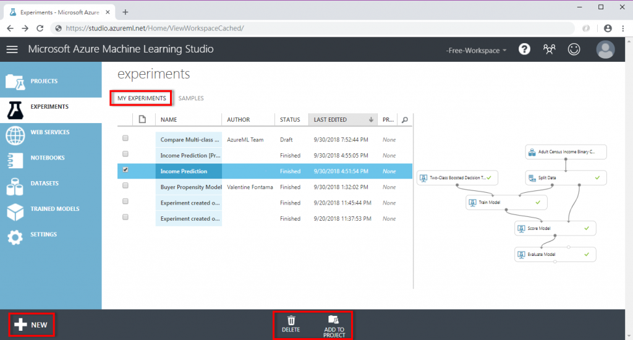Click the Evaluate Model module in preview
633x340 pixels.
coord(555,255)
